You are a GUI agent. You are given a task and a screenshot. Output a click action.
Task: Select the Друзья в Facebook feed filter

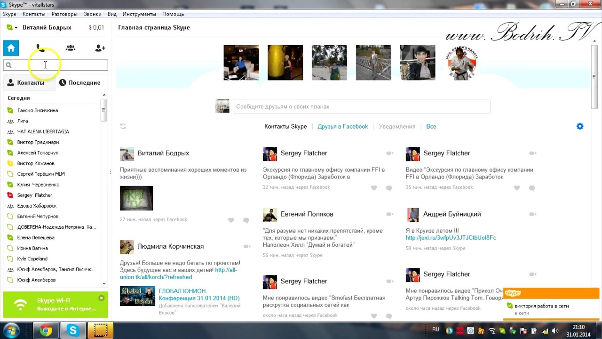click(x=343, y=126)
